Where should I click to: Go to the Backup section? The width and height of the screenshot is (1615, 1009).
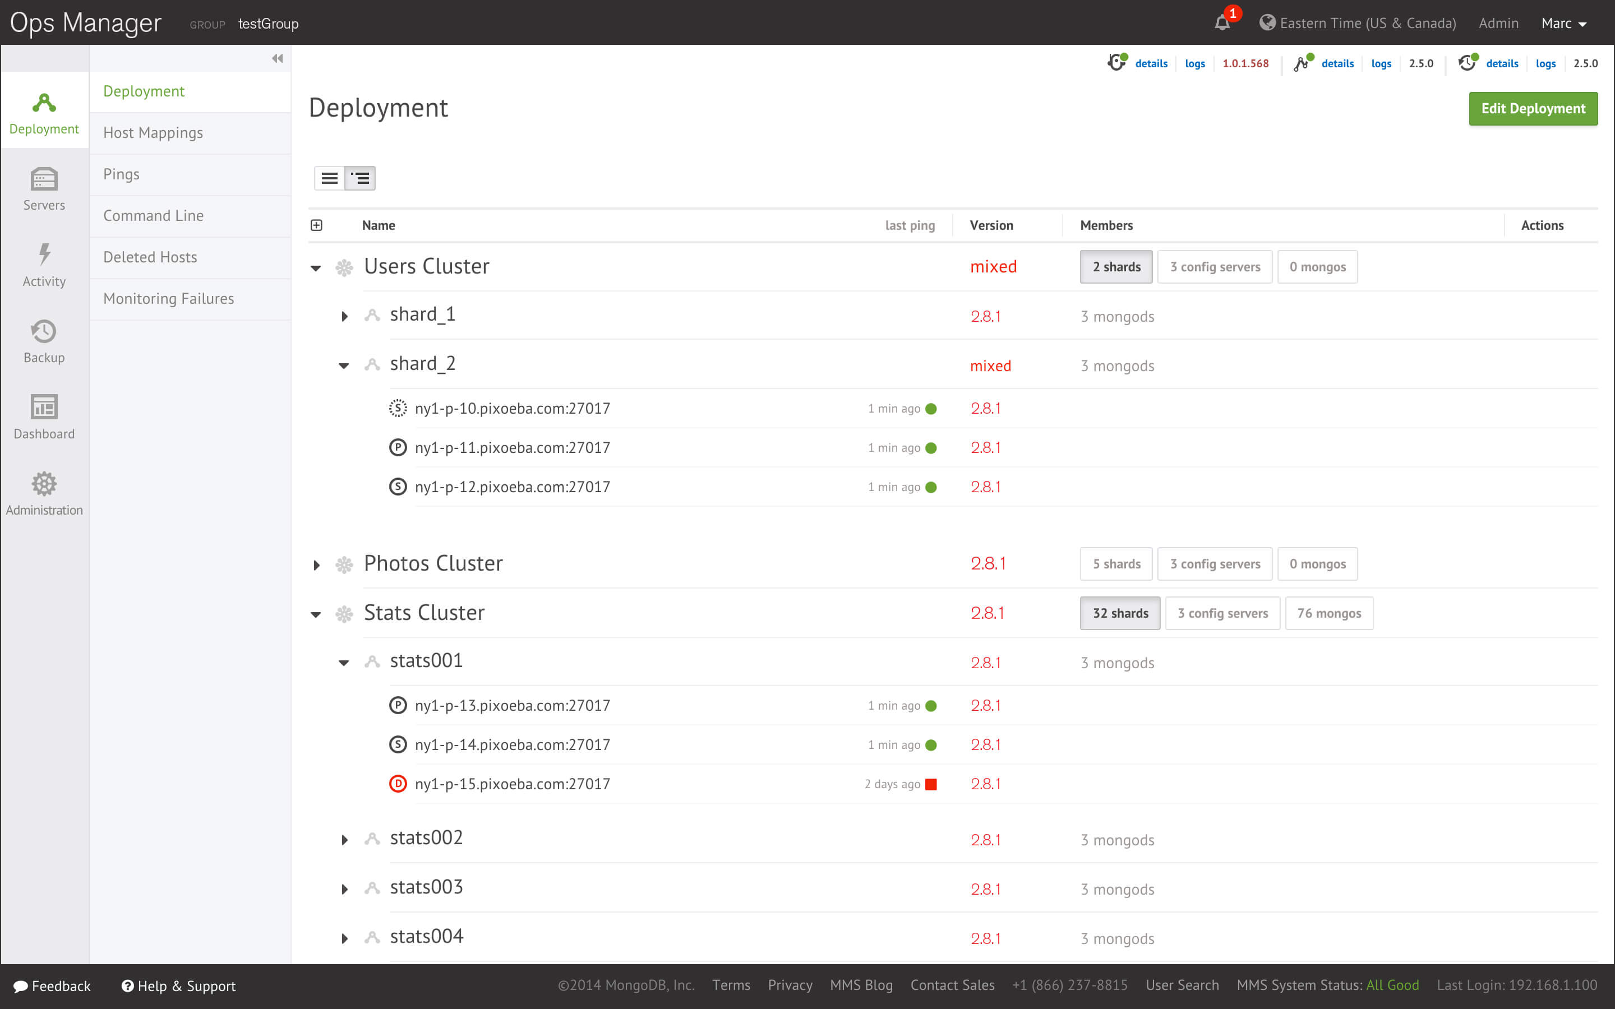44,341
